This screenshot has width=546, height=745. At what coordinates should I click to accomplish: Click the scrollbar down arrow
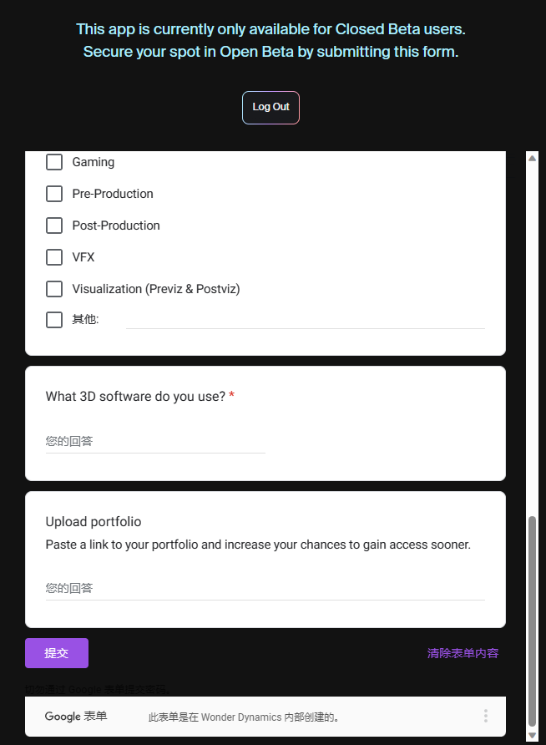532,736
